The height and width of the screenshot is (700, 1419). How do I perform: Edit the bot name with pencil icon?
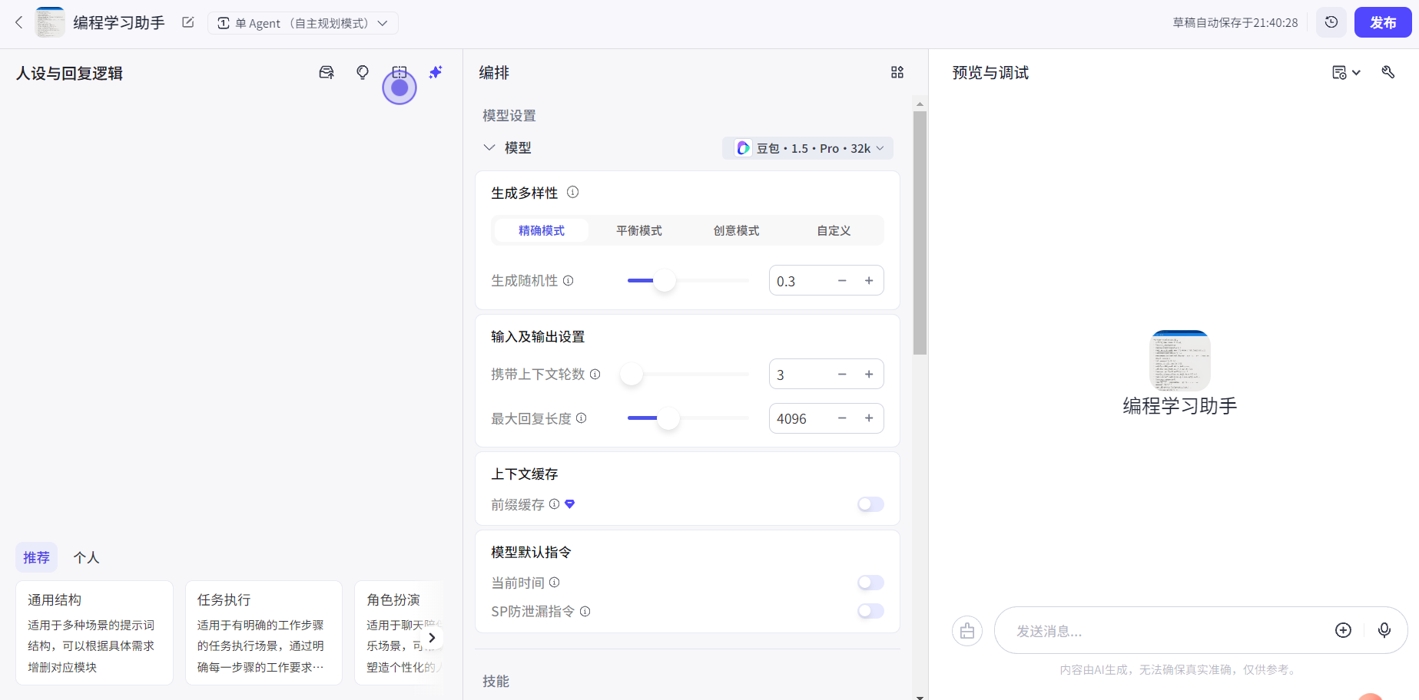click(x=187, y=22)
